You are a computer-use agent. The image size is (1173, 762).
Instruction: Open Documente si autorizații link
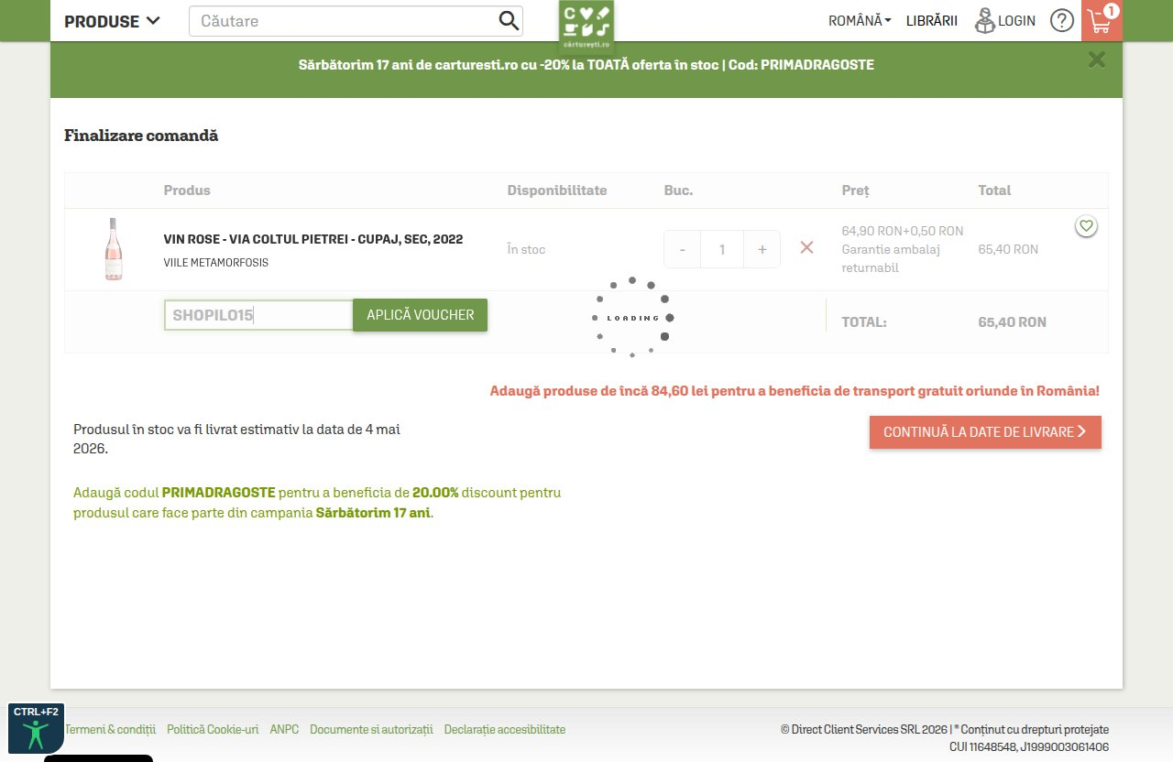[371, 730]
